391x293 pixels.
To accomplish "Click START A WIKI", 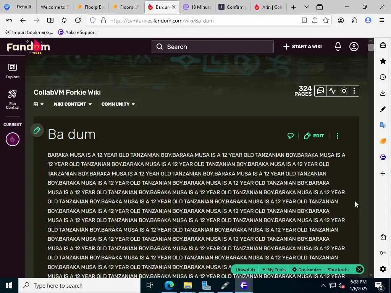I will 302,47.
